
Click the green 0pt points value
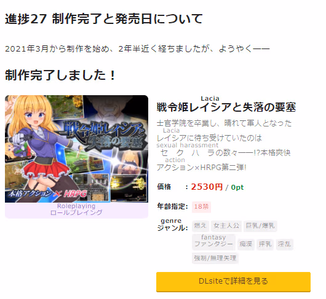[237, 187]
